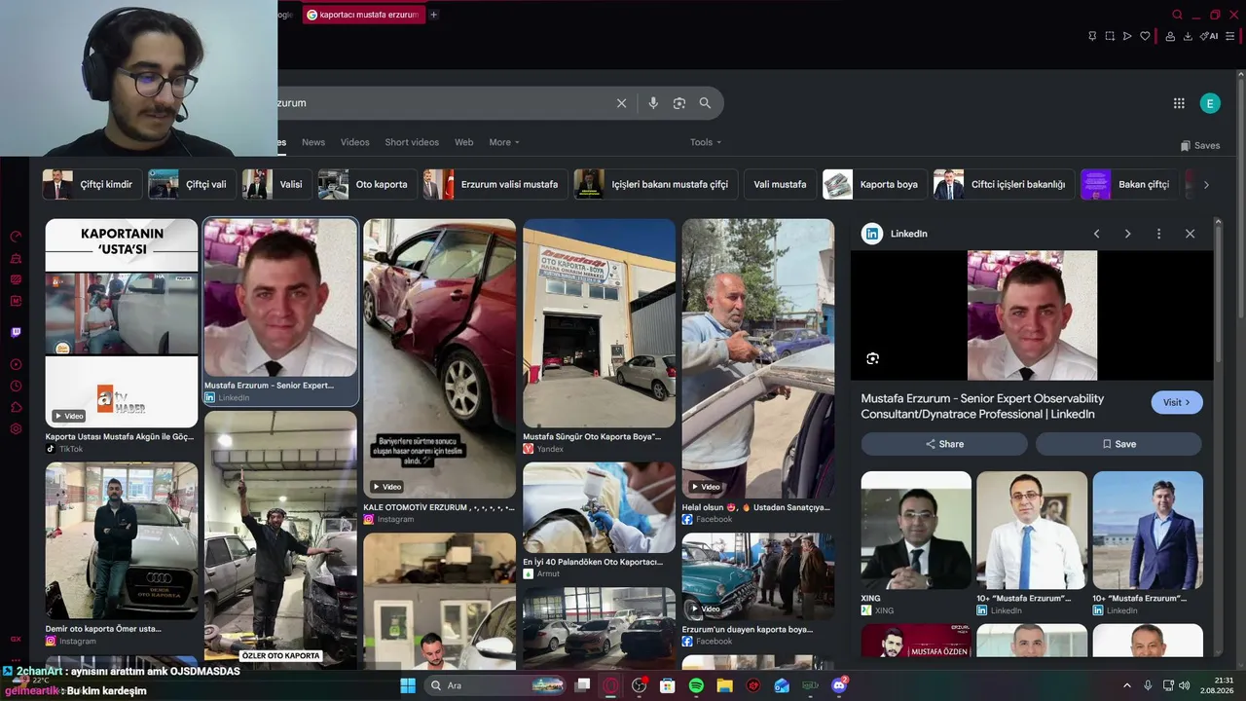Open the history clock icon in the sidebar
The width and height of the screenshot is (1246, 701).
tap(16, 386)
